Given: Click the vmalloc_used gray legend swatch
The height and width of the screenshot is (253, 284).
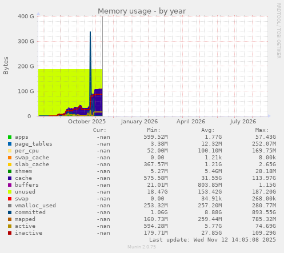Looking at the screenshot, I should click(10, 206).
